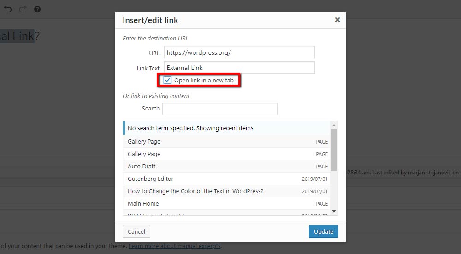461x254 pixels.
Task: Click the 'No search term specified' notice
Action: (x=227, y=128)
